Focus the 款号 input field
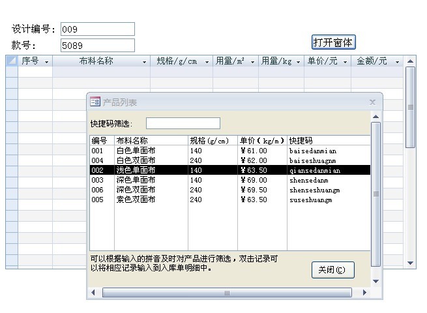 point(98,45)
